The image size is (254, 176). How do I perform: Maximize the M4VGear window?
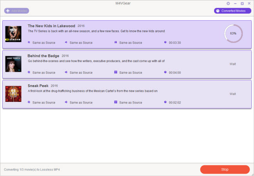242,4
